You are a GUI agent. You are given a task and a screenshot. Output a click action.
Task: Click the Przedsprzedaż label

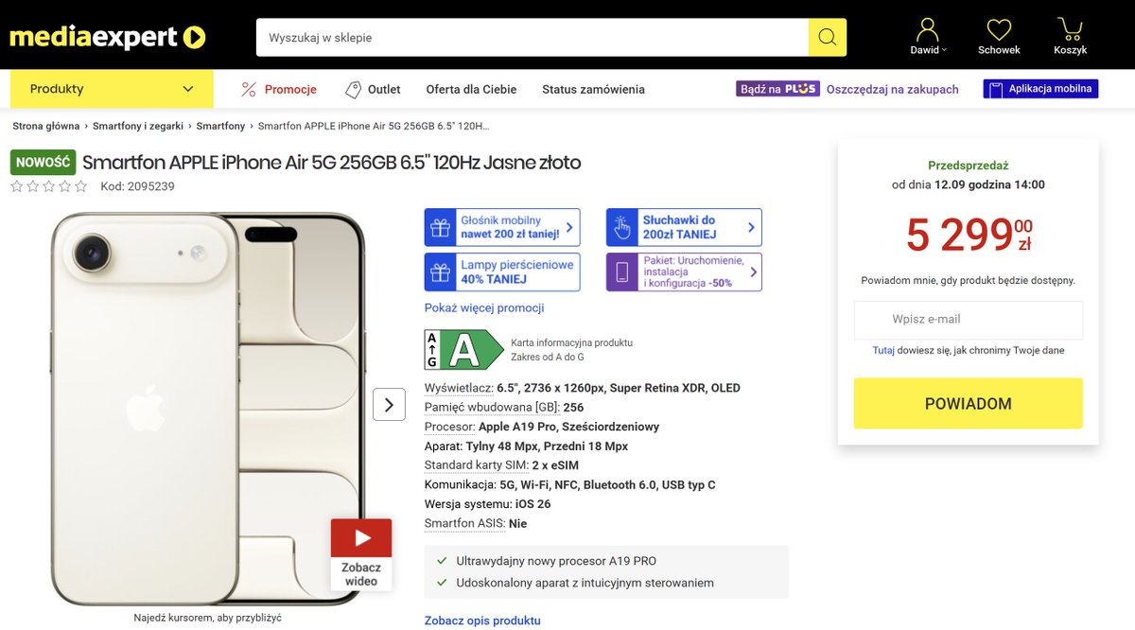[x=969, y=165]
